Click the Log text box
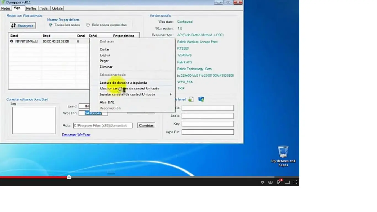This screenshot has width=377, height=212. (x=34, y=120)
